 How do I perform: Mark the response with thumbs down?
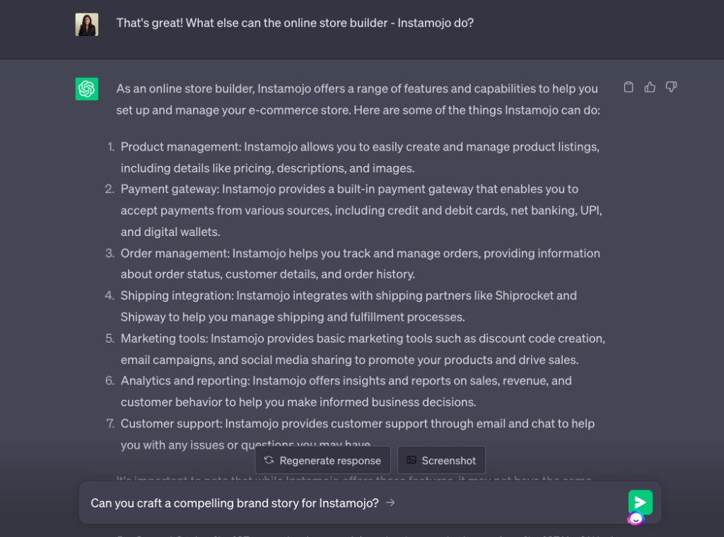click(672, 87)
